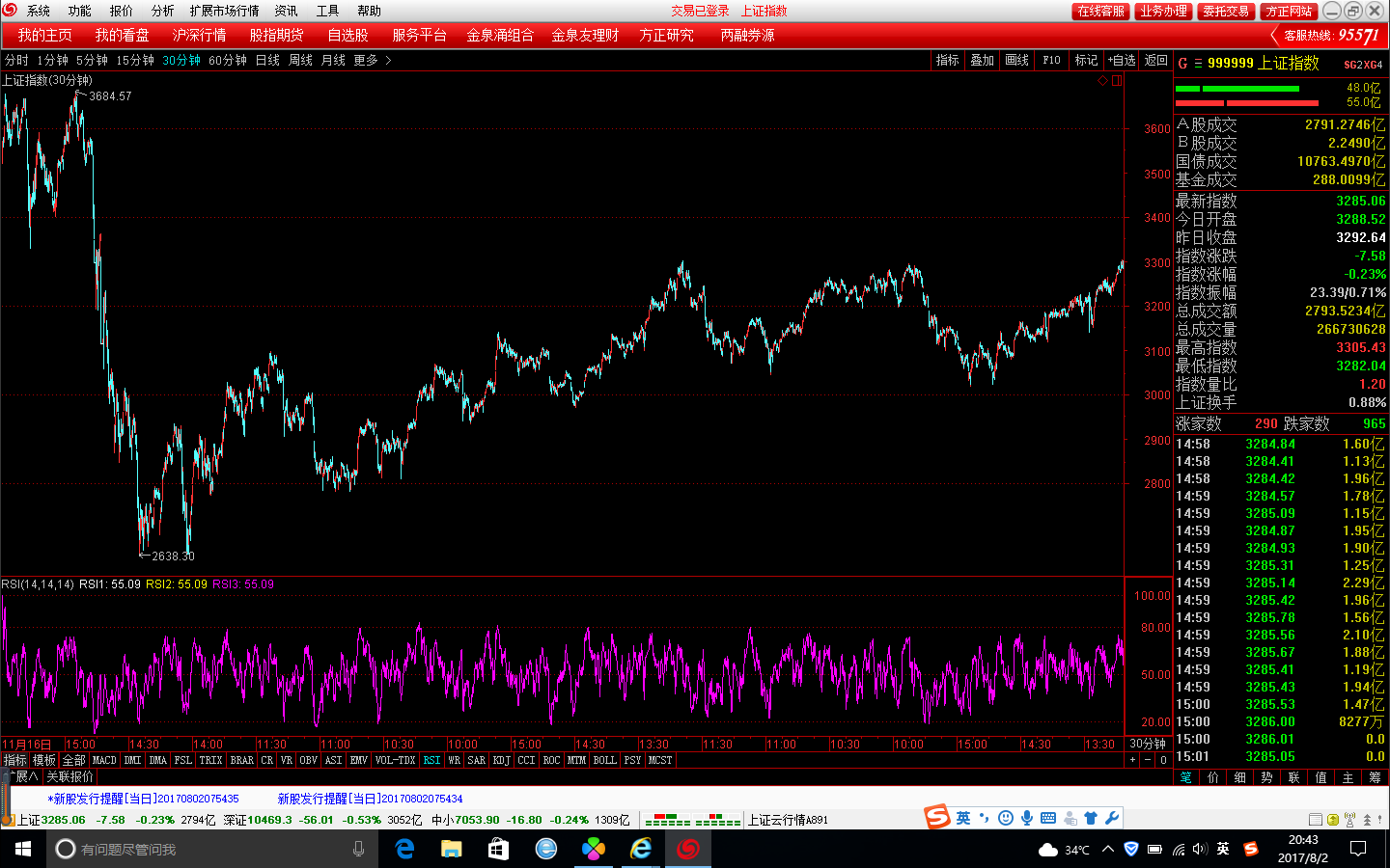Click the 返回 button in chart toolbar
Image resolution: width=1390 pixels, height=868 pixels.
tap(1156, 60)
